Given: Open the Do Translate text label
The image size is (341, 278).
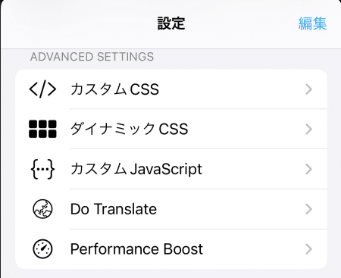Looking at the screenshot, I should tap(114, 209).
